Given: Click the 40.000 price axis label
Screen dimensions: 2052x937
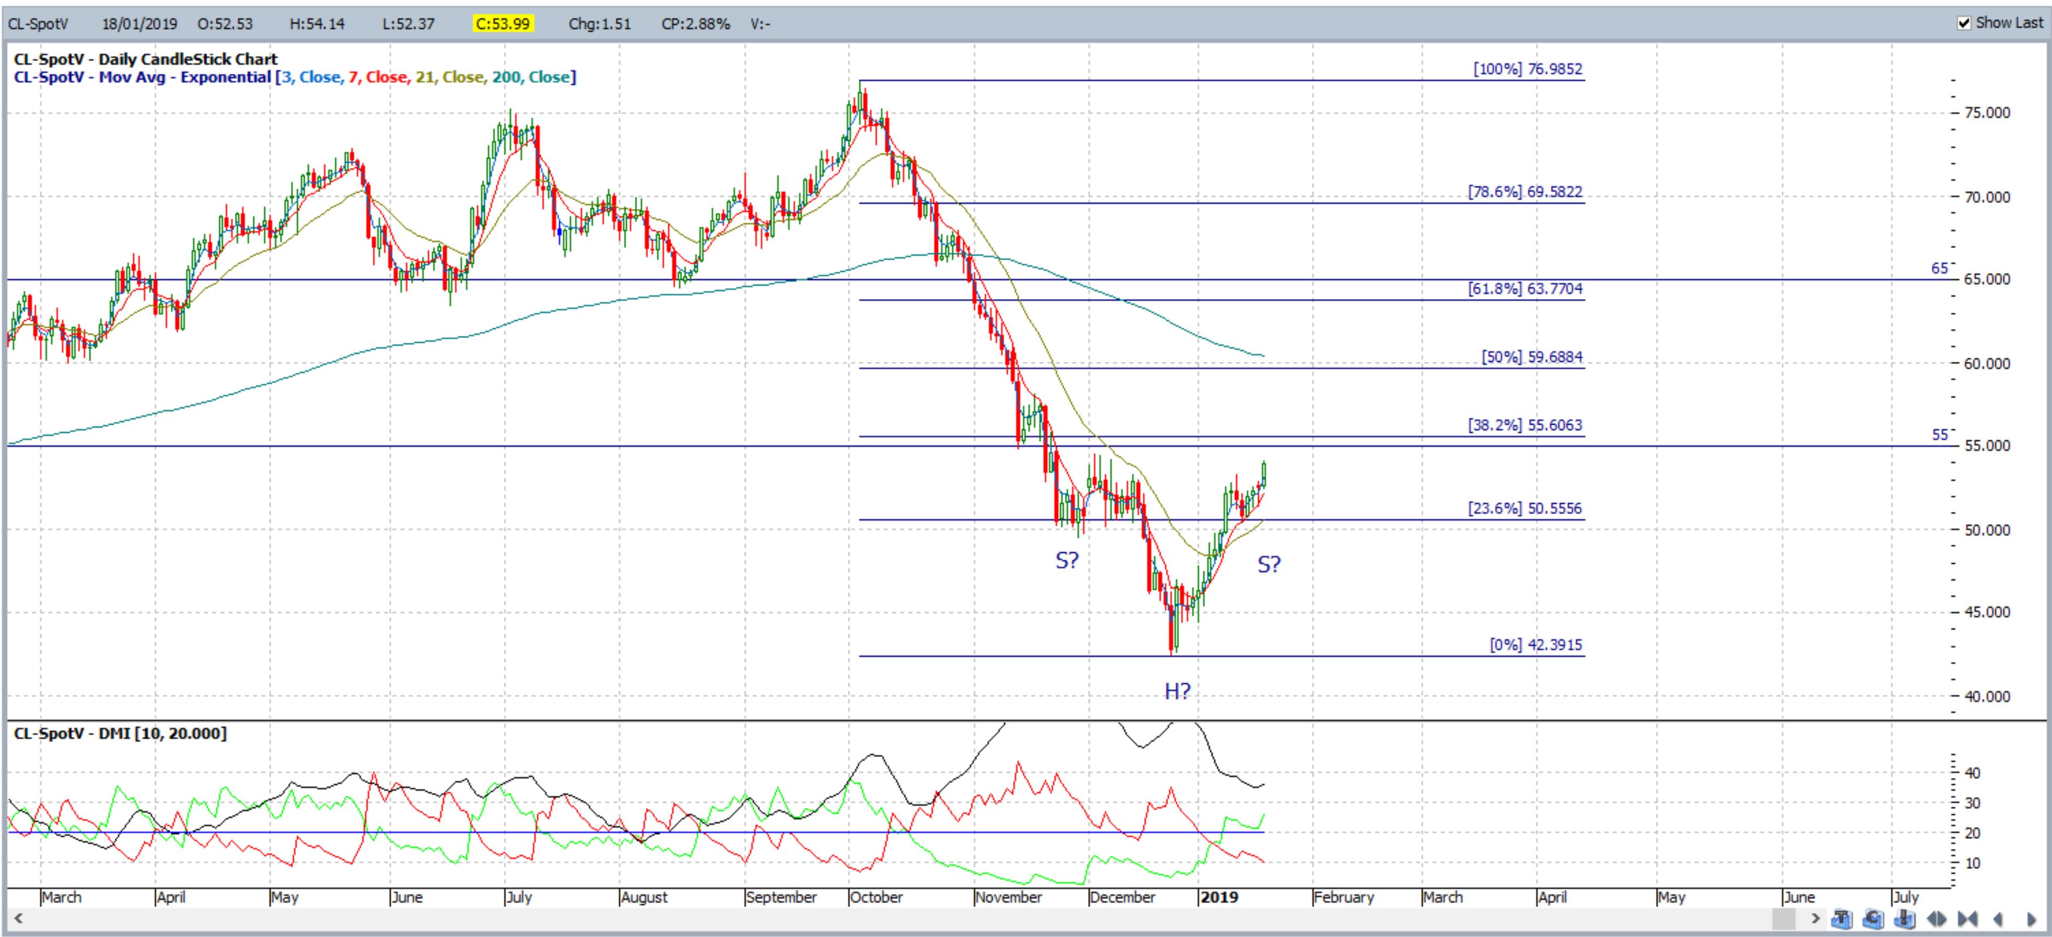Looking at the screenshot, I should point(1988,696).
